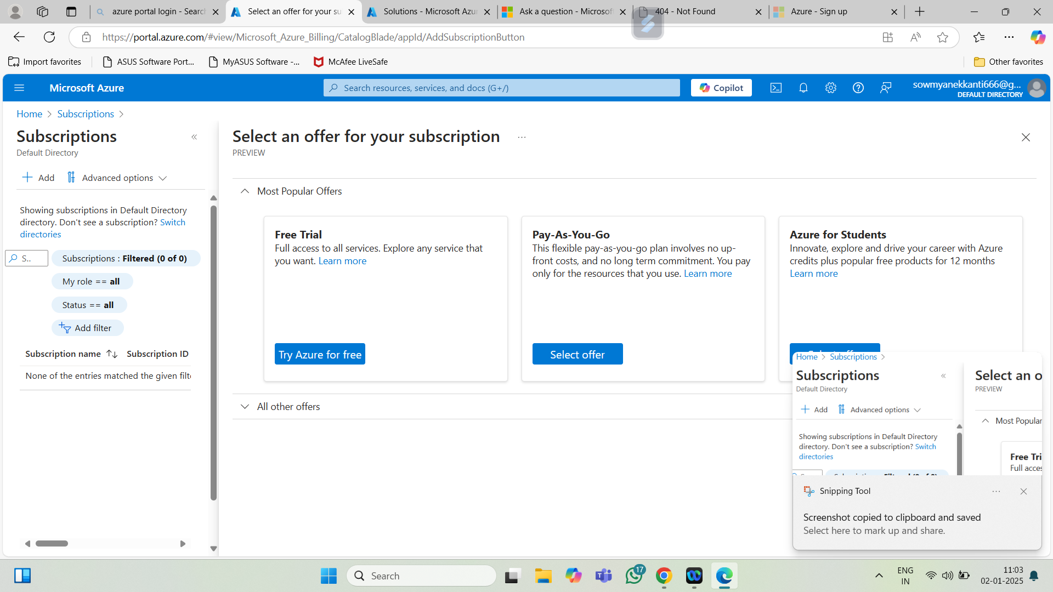The image size is (1053, 592).
Task: Open the Azure notifications bell
Action: pyautogui.click(x=803, y=88)
